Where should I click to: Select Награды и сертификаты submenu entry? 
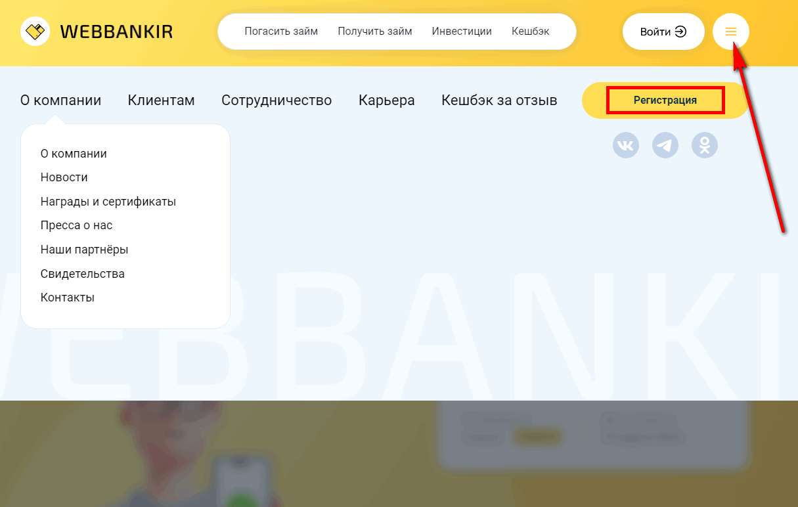pyautogui.click(x=108, y=202)
